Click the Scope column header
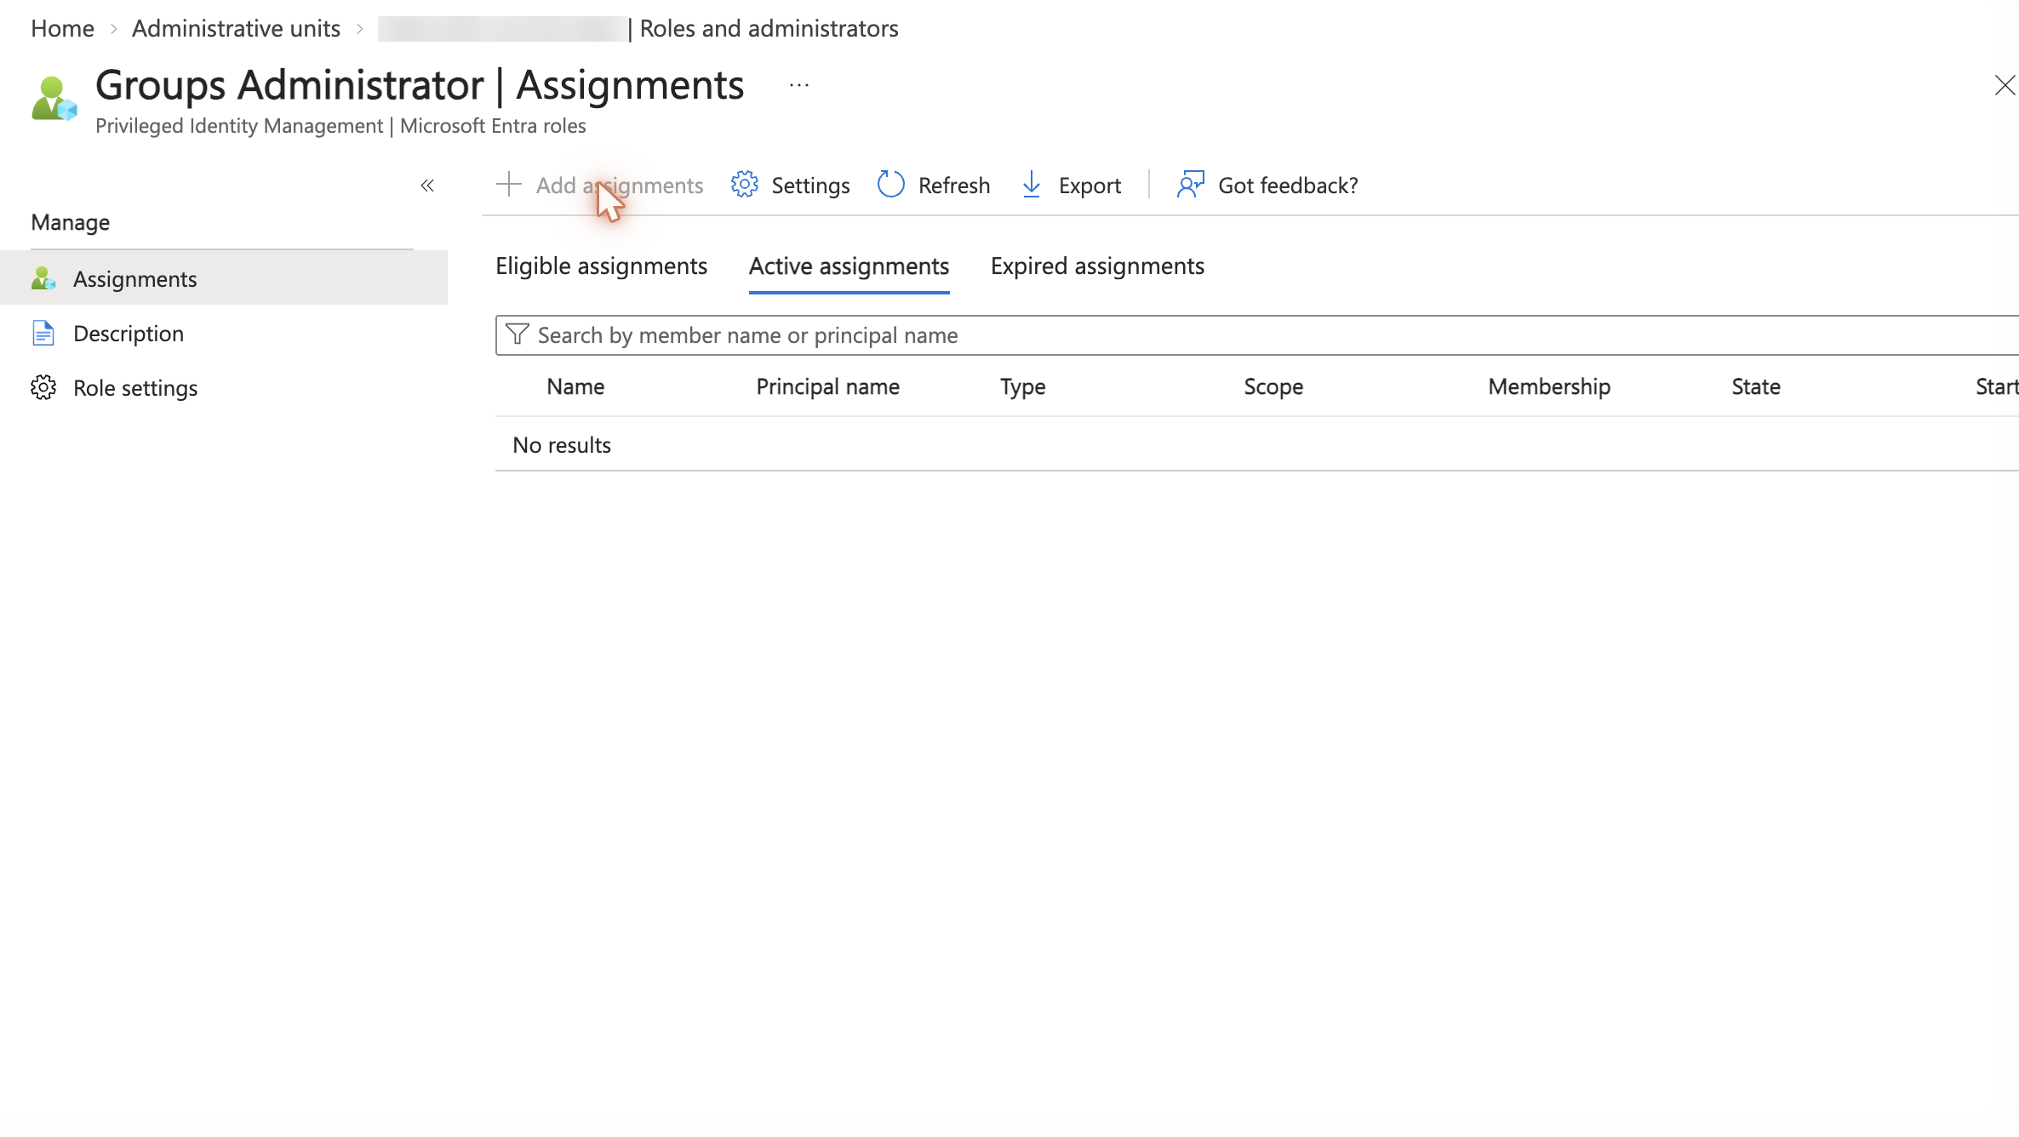2019x1137 pixels. point(1273,386)
